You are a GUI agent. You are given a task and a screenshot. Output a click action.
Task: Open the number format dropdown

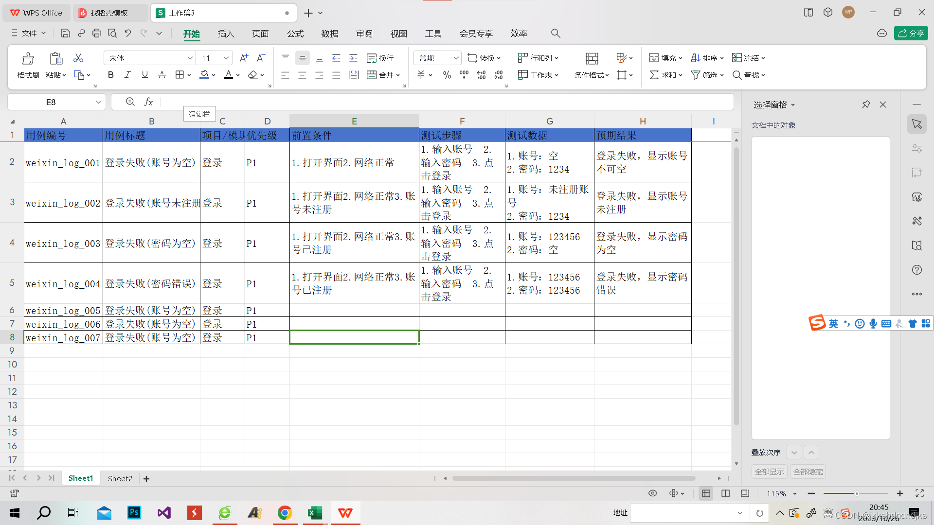(x=456, y=58)
